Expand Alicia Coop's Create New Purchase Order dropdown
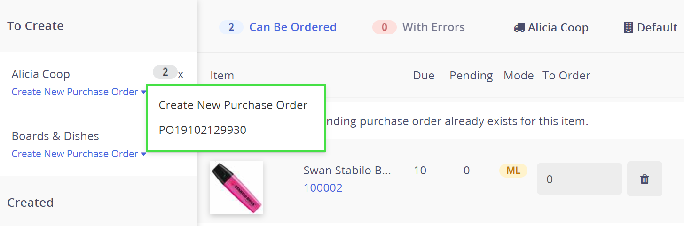 [x=79, y=92]
